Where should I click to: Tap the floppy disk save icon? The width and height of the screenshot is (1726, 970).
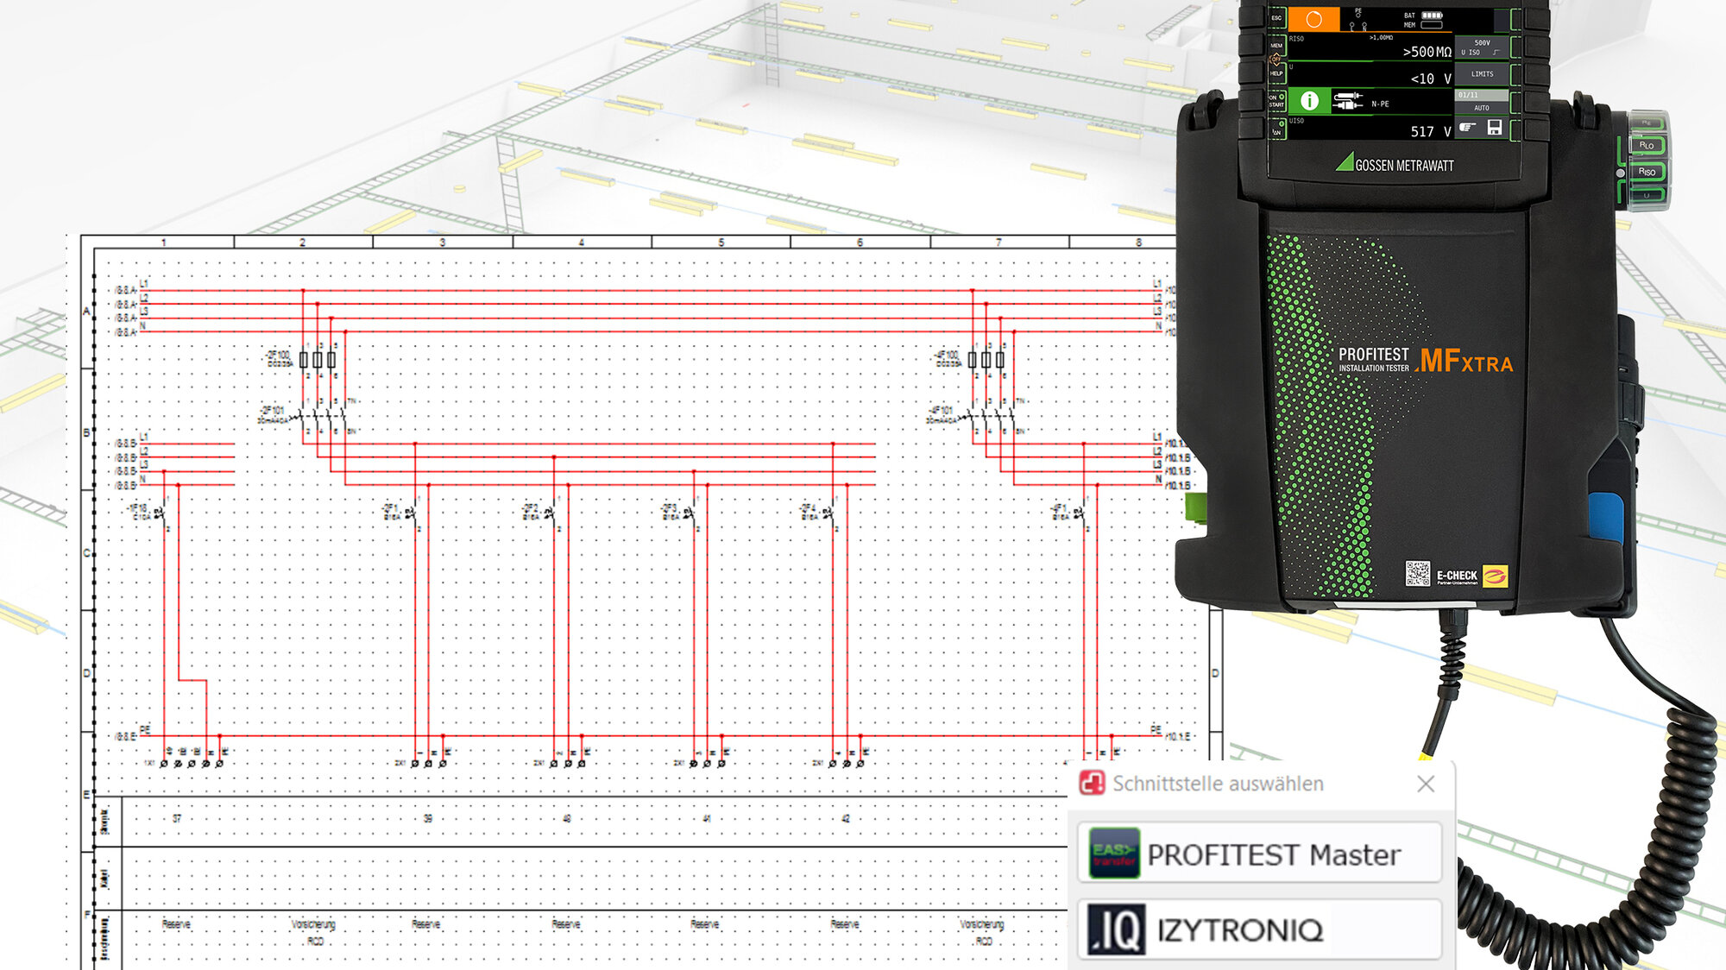pos(1495,128)
